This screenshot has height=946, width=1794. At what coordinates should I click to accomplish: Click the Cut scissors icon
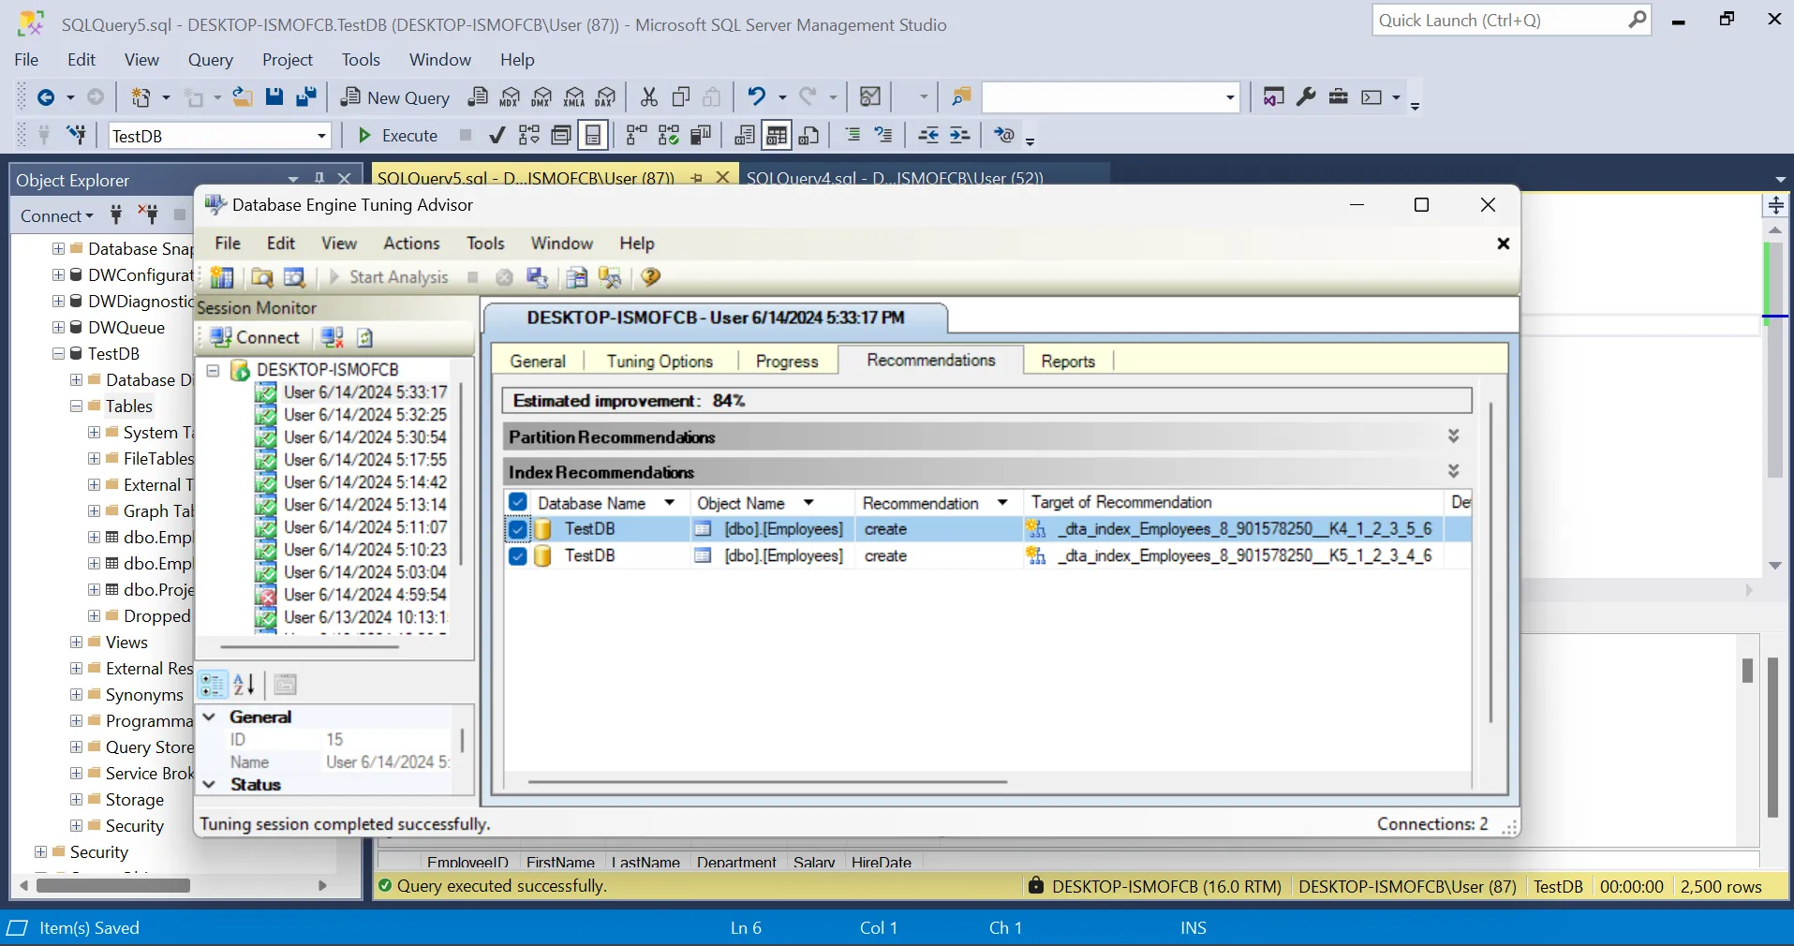[648, 96]
